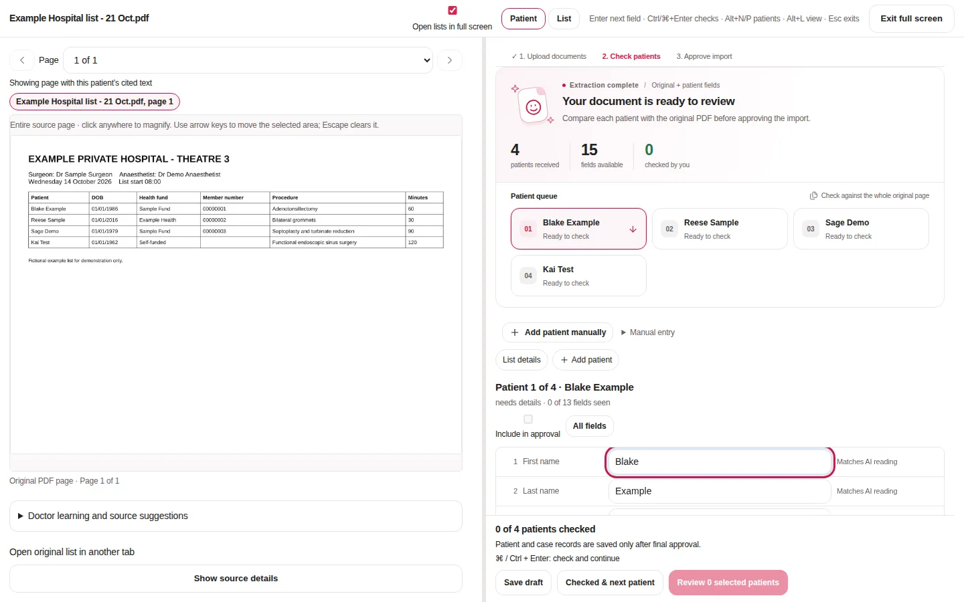Click the Add patient manually button
Viewport: 964px width, 602px height.
tap(558, 332)
